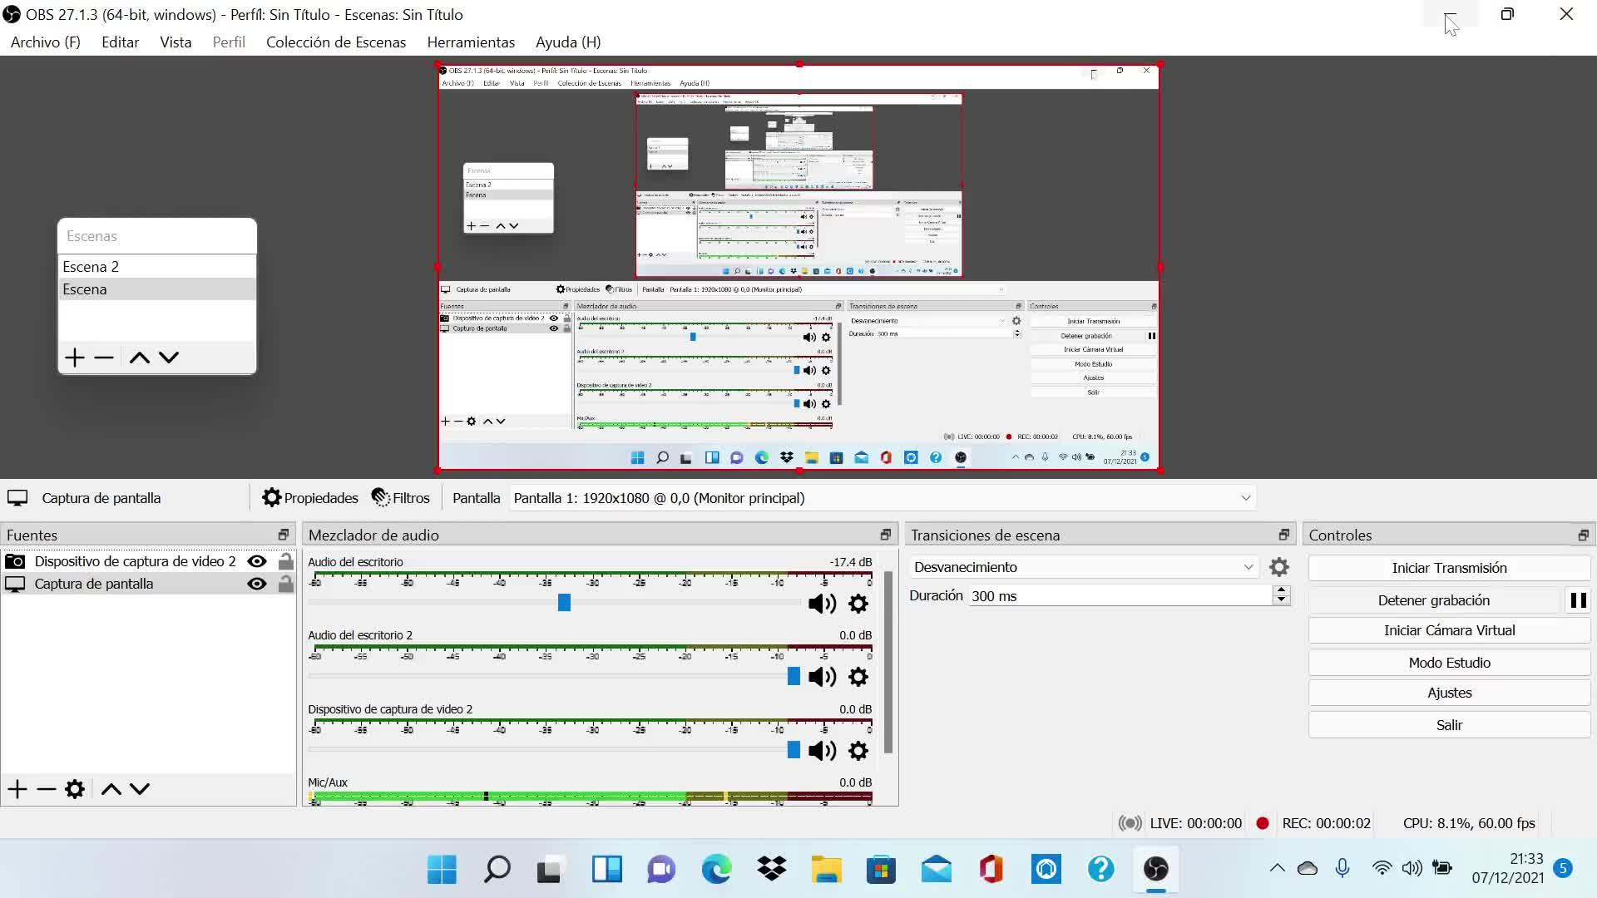Move selected source down with arrow icon

pyautogui.click(x=140, y=789)
